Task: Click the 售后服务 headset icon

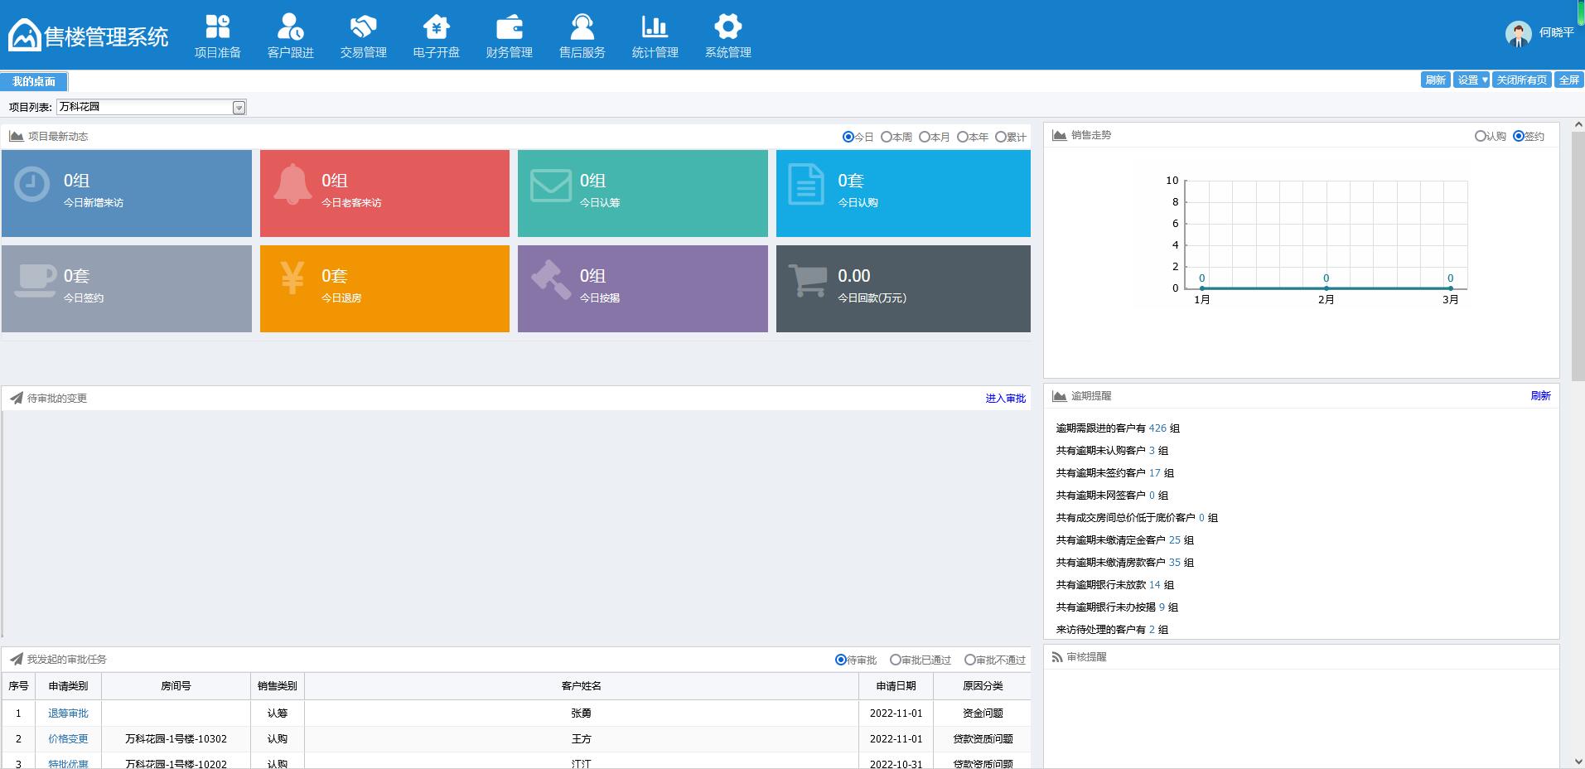Action: (x=582, y=27)
